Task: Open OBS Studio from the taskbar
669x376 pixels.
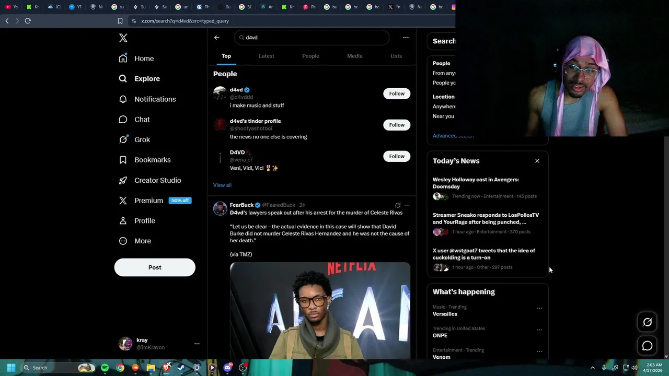Action: tap(243, 368)
